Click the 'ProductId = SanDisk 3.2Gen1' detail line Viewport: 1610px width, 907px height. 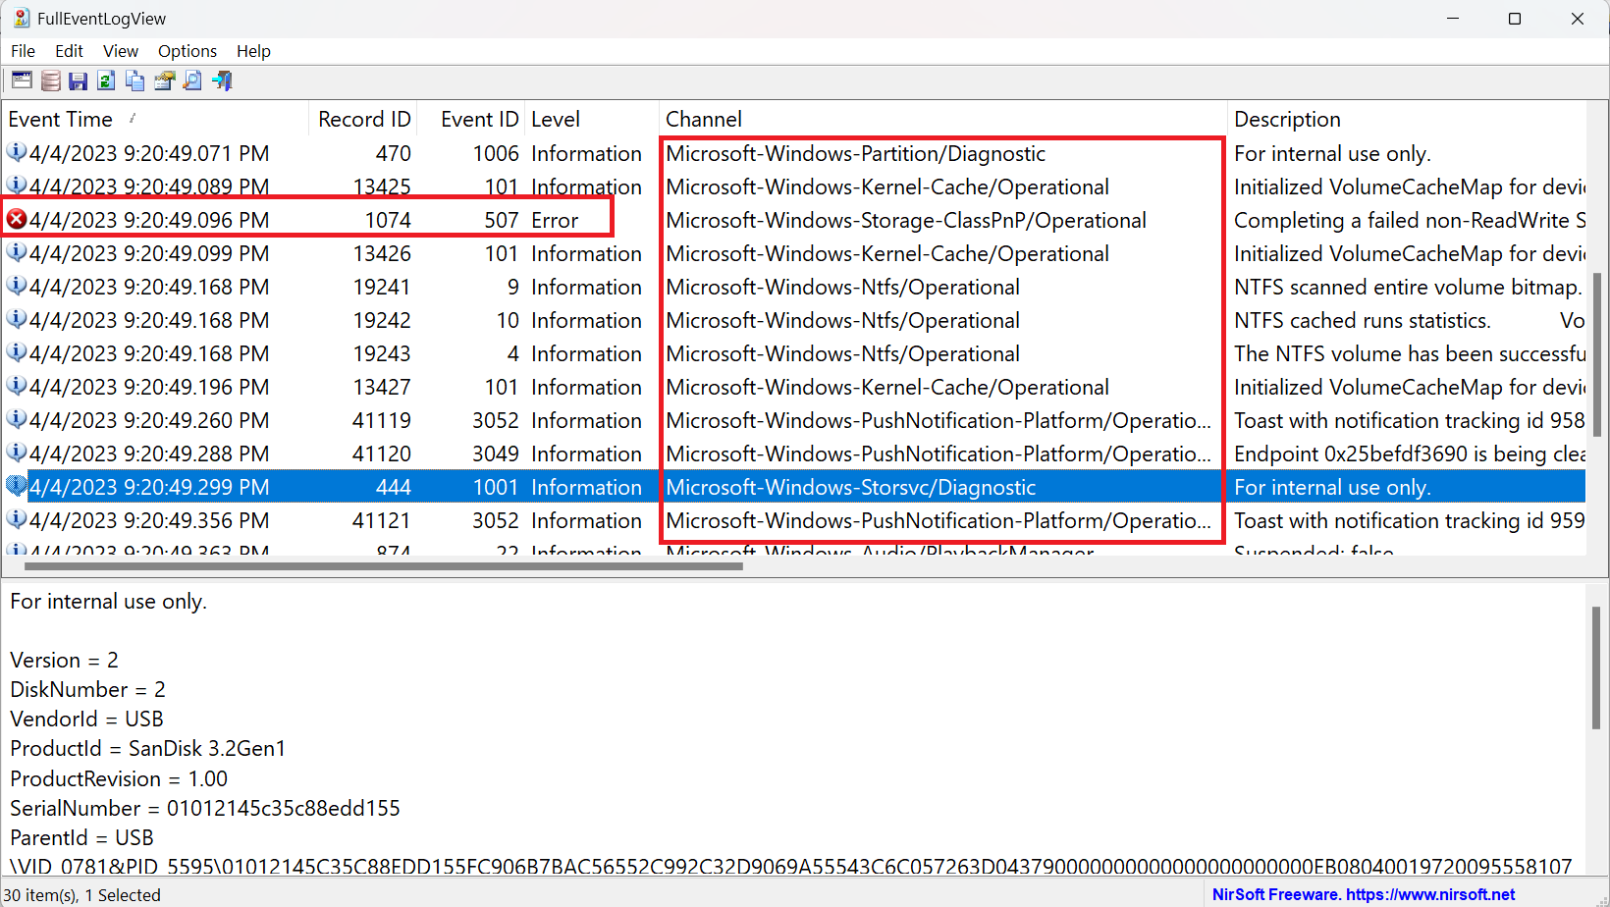tap(147, 749)
